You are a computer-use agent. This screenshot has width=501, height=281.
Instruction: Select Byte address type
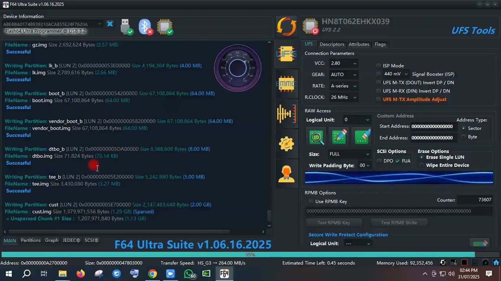coord(464,137)
